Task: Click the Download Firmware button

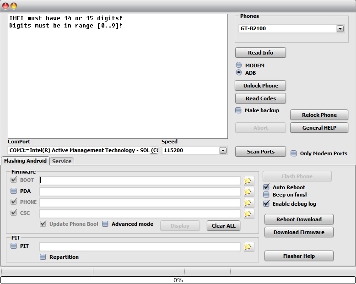Action: [299, 232]
